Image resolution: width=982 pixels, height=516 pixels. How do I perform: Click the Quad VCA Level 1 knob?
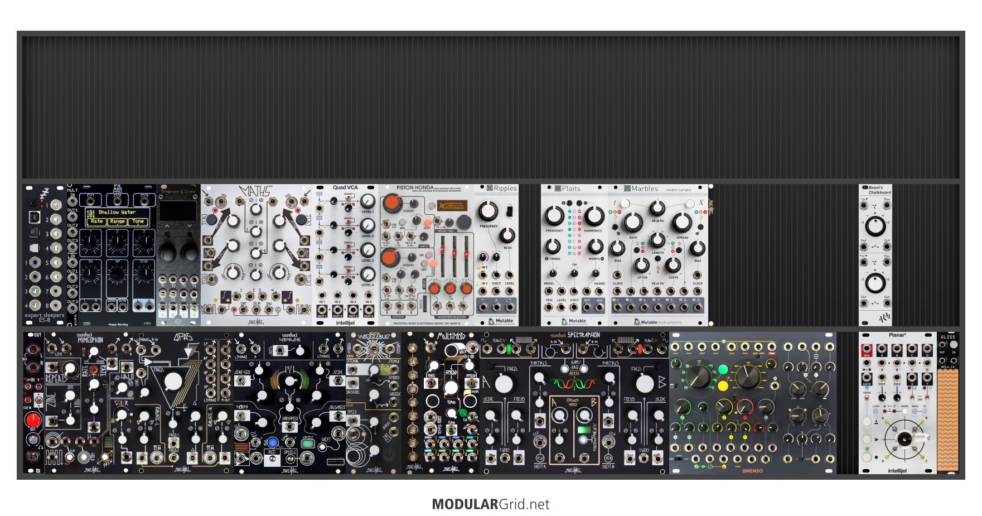tap(367, 201)
